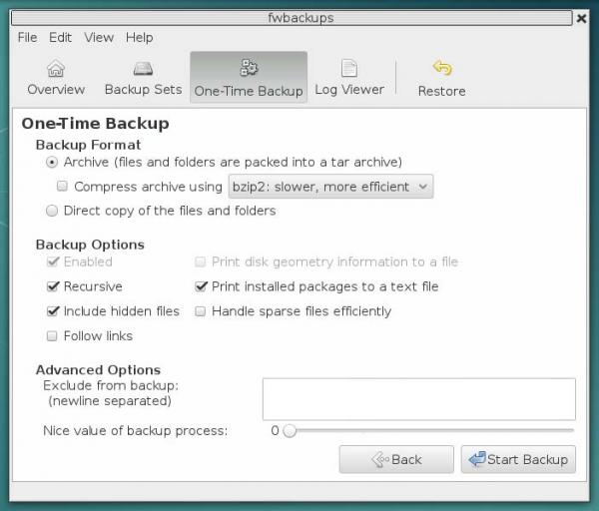Click the Backup Options heading

click(90, 245)
